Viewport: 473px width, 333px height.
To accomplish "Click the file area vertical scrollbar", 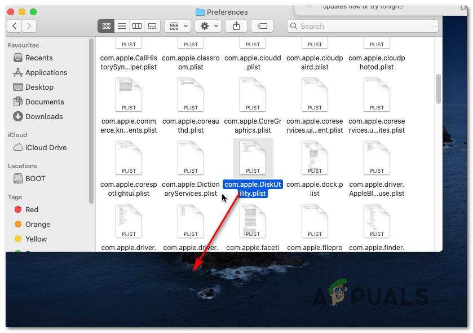I will click(438, 89).
